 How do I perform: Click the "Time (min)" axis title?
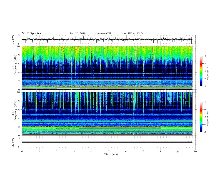[x=111, y=154]
